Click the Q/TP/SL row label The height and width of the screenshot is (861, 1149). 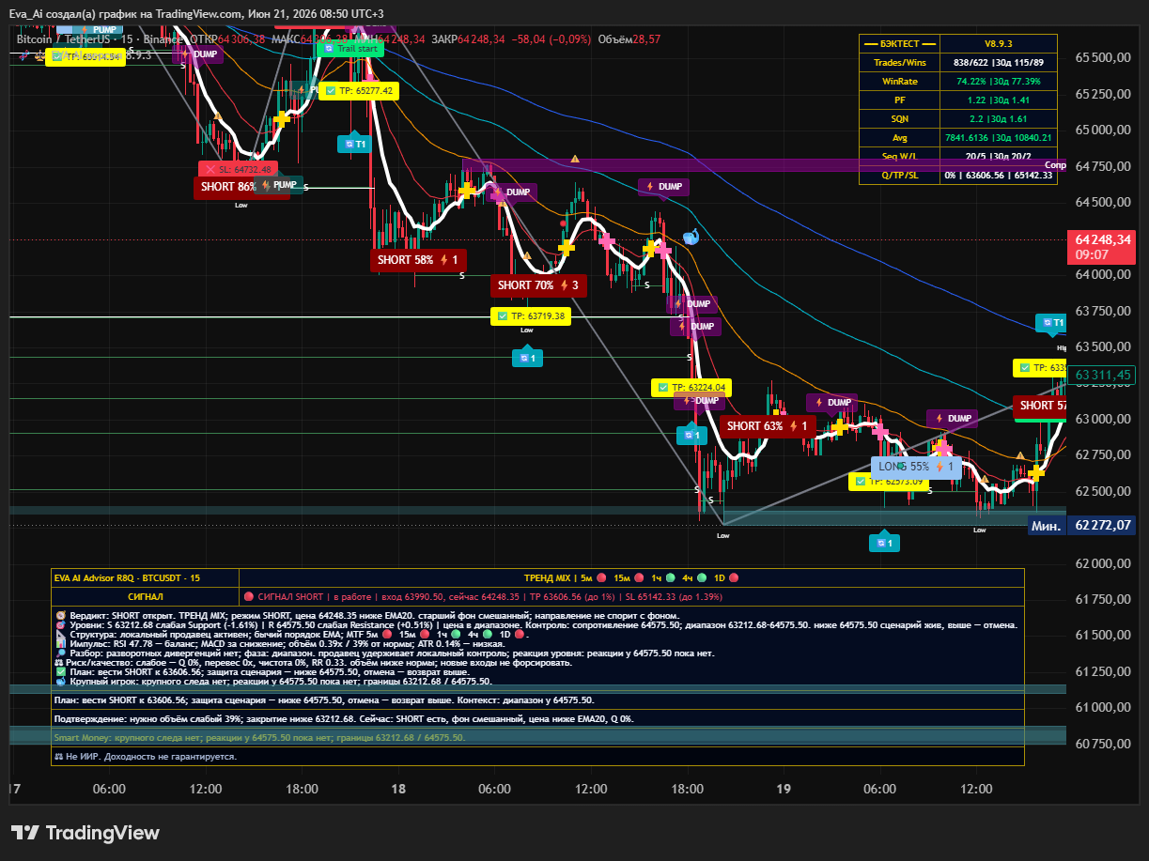(899, 175)
